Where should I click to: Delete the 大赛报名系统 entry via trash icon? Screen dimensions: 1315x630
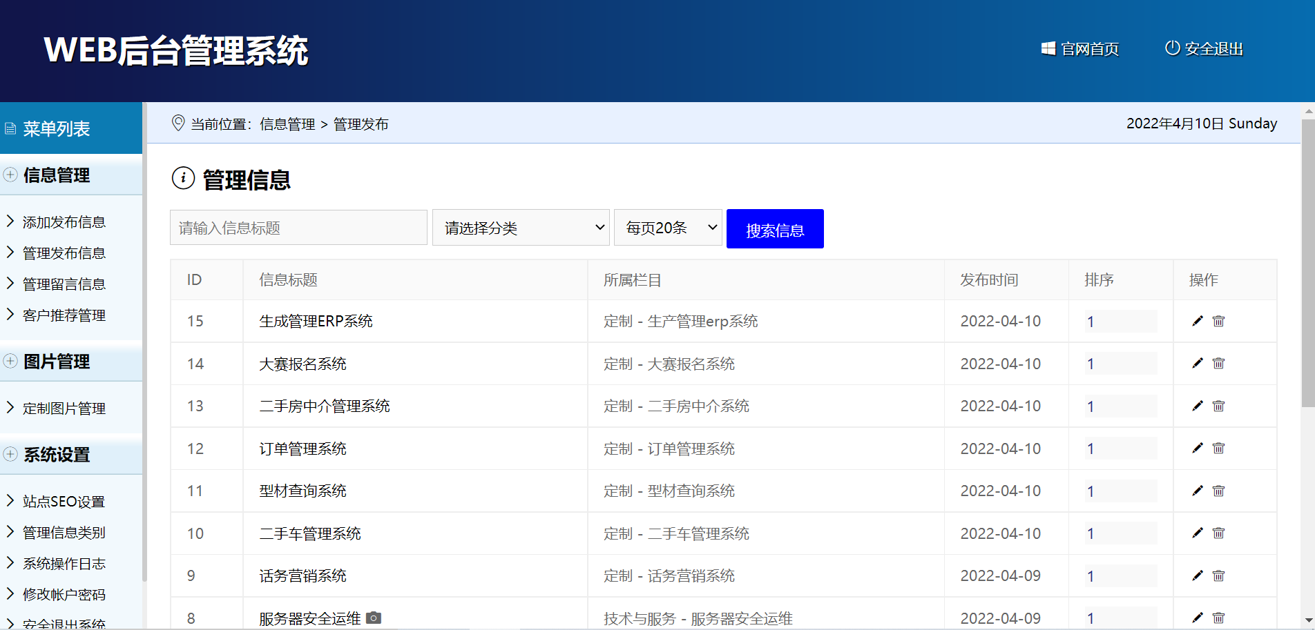point(1218,364)
